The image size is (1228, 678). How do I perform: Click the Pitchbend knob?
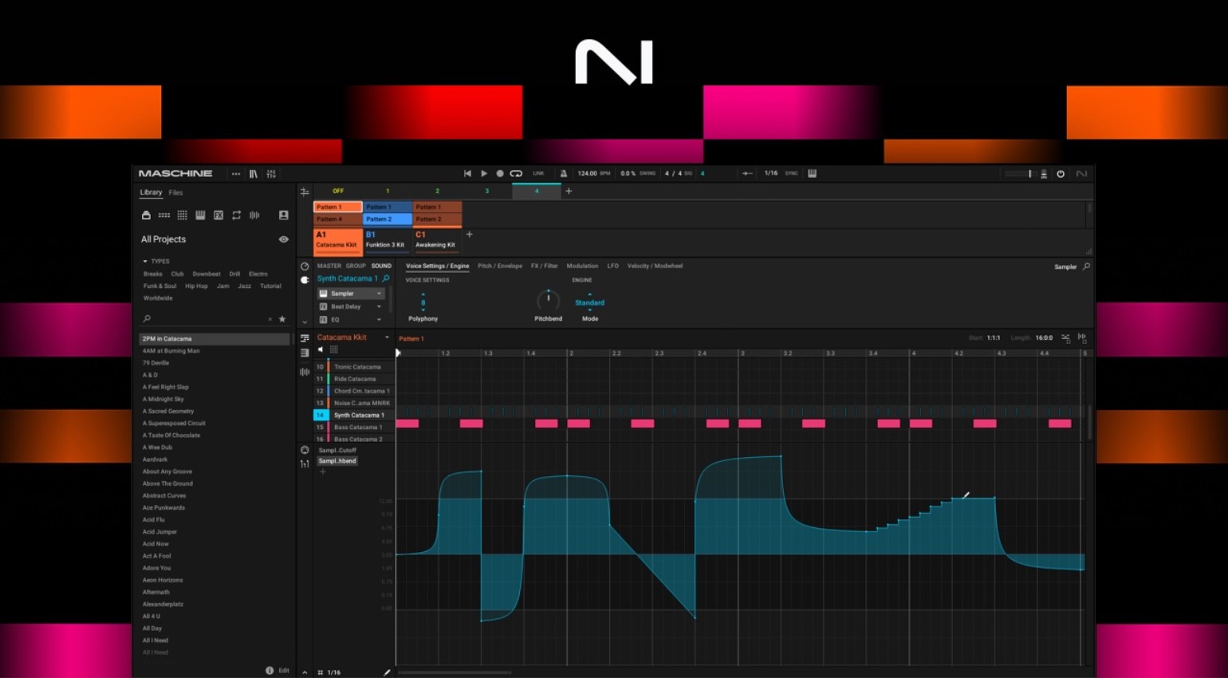548,300
